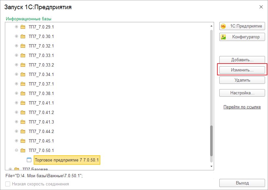Click the list scrollbar's down arrow
Image resolution: width=268 pixels, height=190 pixels.
(x=211, y=166)
